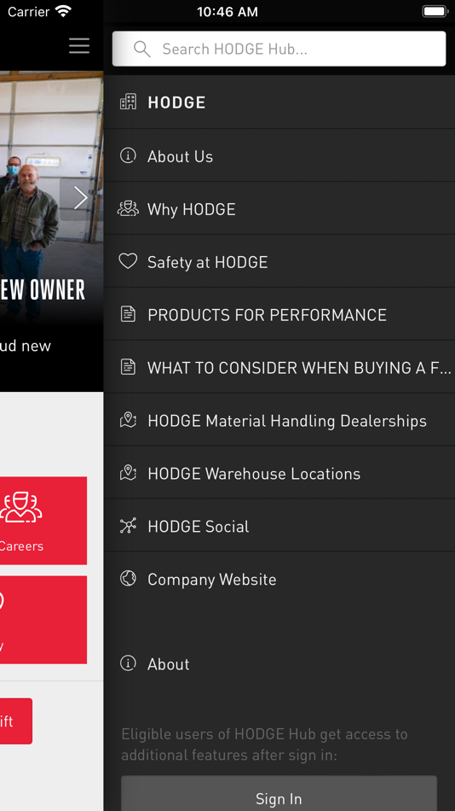Open Safety at HODGE
This screenshot has height=811, width=455.
[279, 262]
